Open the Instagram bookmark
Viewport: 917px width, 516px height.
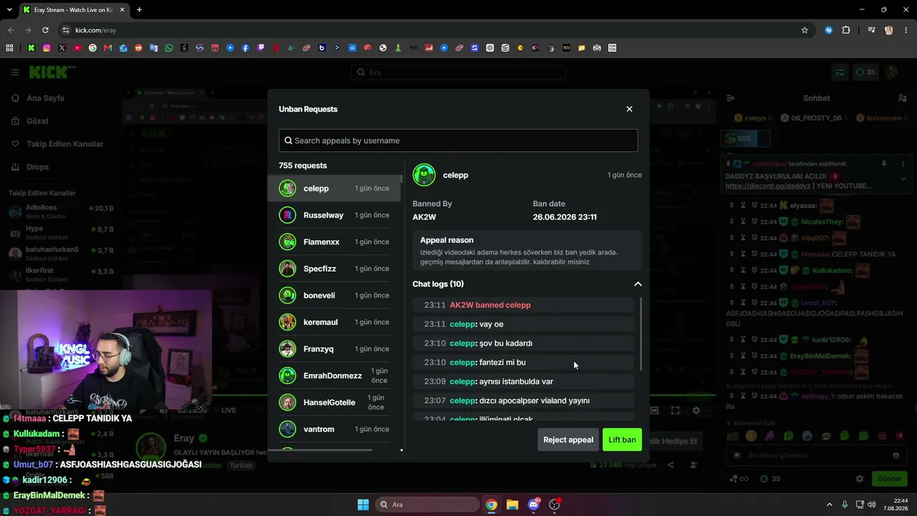coord(47,48)
